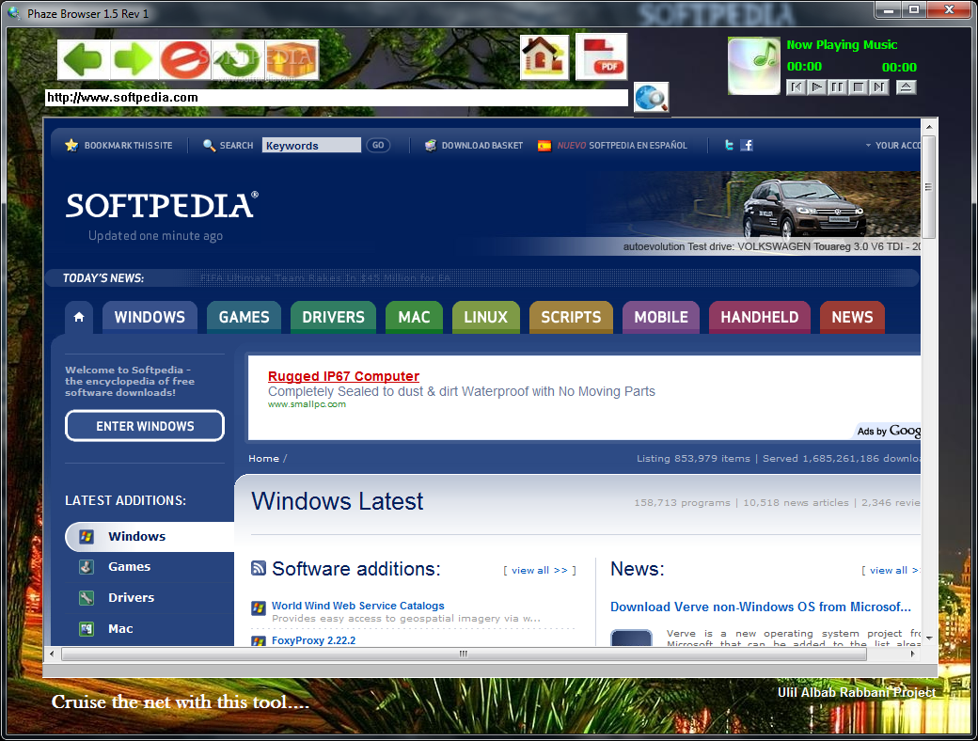Switch to the MOBILE tab
The width and height of the screenshot is (978, 741).
tap(661, 317)
